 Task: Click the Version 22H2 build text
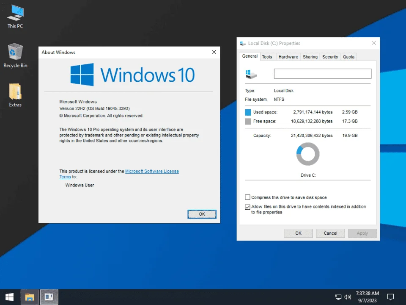(x=94, y=108)
